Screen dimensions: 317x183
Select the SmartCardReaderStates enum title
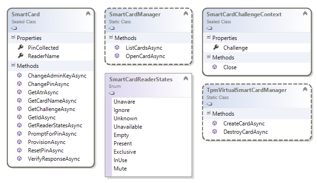pos(141,79)
